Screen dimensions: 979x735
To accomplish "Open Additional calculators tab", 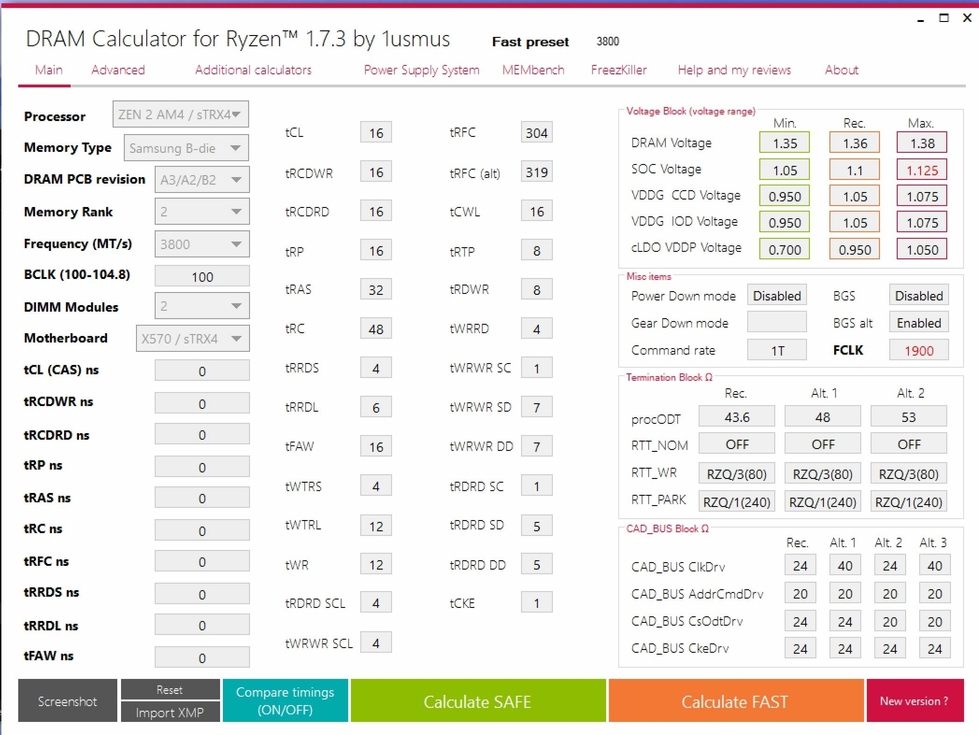I will point(253,70).
